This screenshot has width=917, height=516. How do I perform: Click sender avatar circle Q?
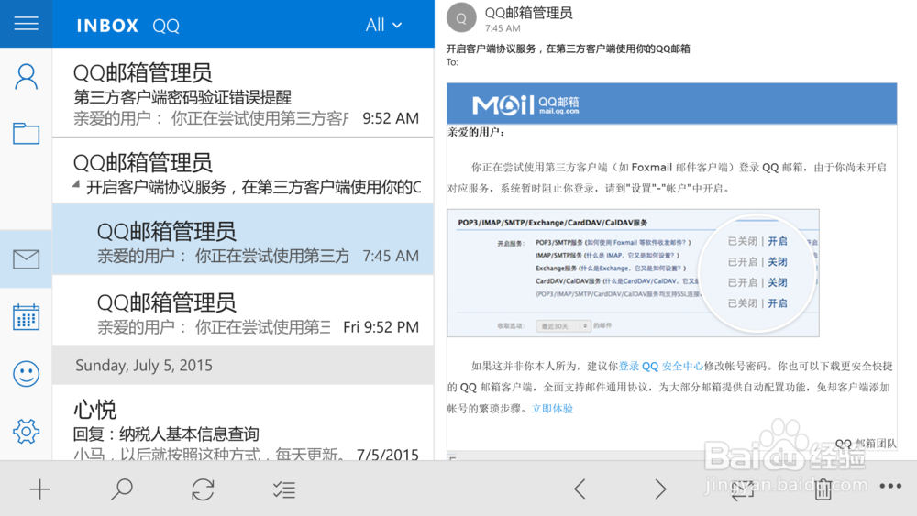(x=461, y=18)
